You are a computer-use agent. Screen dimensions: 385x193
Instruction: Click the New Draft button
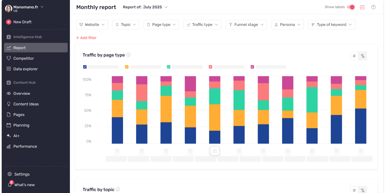pyautogui.click(x=23, y=22)
